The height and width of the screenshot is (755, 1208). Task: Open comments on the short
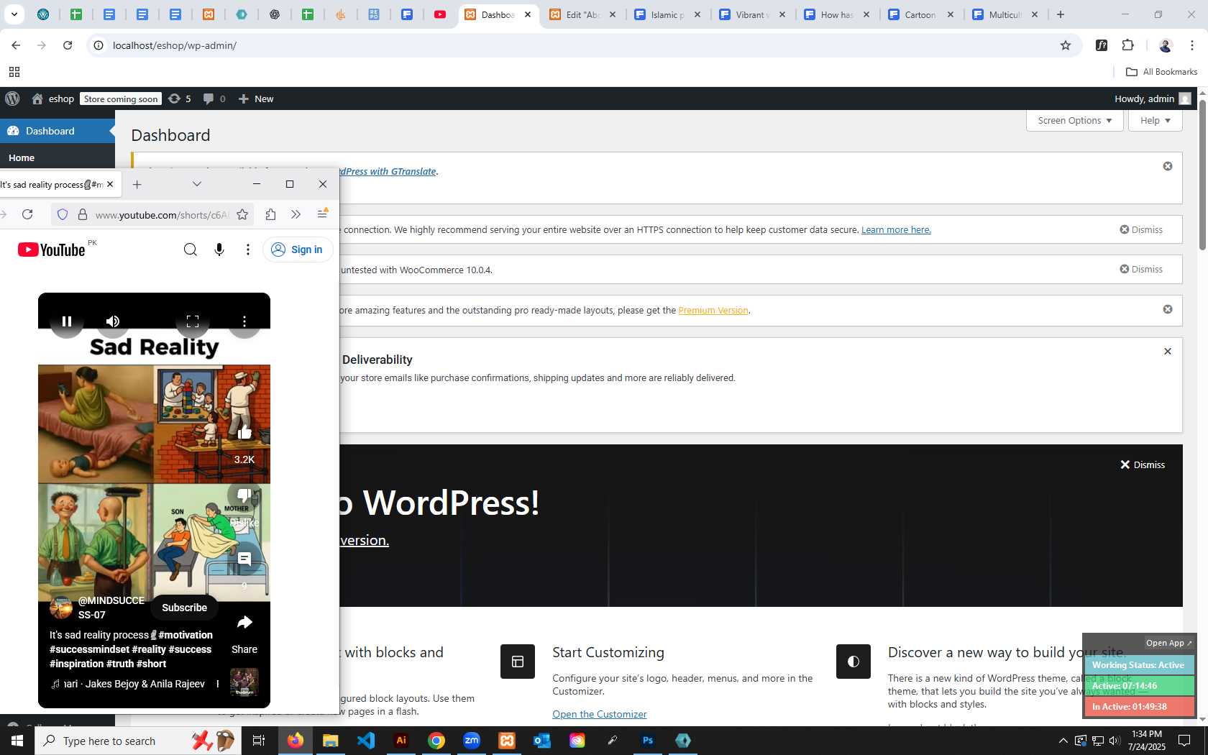244,559
